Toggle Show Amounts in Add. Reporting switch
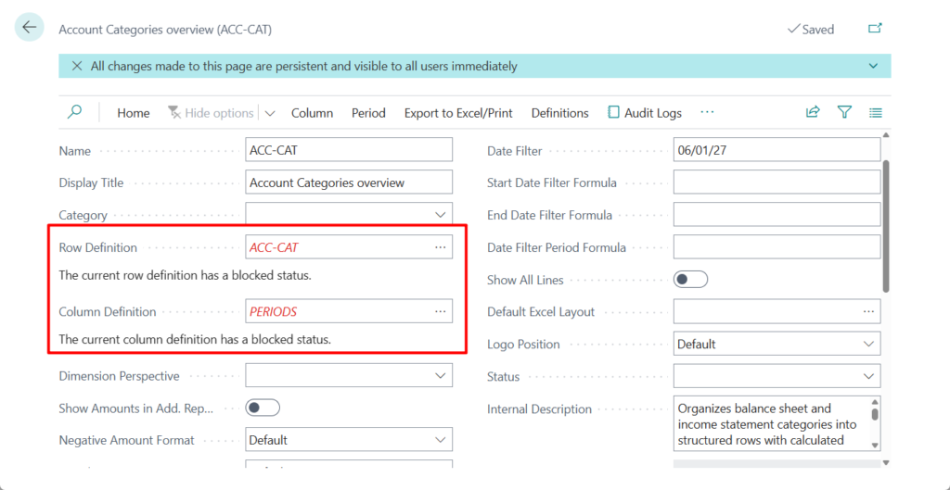Viewport: 950px width, 490px height. (x=263, y=408)
